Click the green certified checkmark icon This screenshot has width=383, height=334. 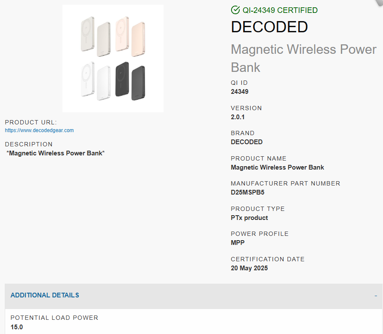pos(235,10)
